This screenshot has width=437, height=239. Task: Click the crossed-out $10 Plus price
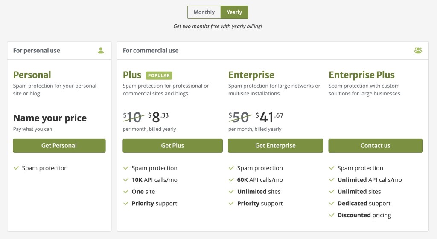point(133,117)
